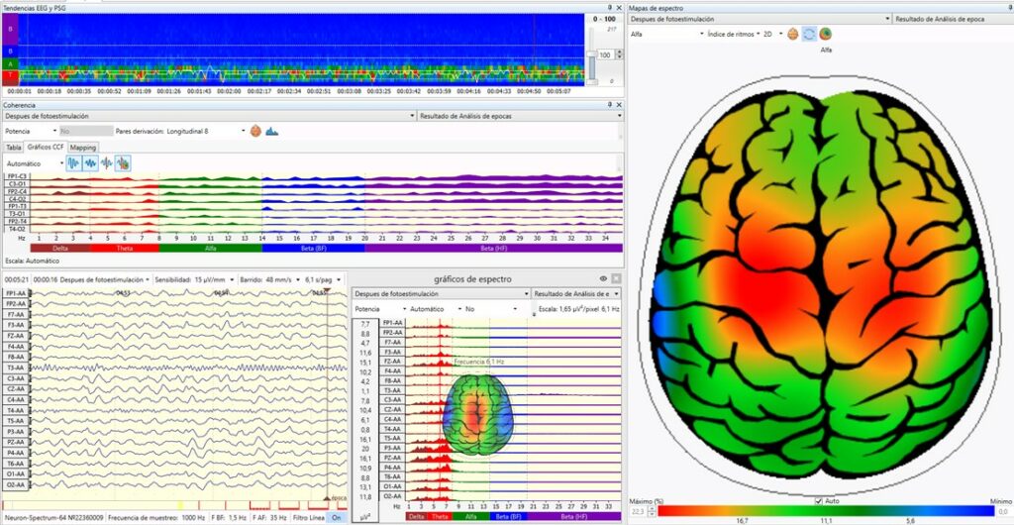Viewport: 1014px width, 525px height.
Task: Toggle the Auto checkbox below brain map
Action: [819, 501]
